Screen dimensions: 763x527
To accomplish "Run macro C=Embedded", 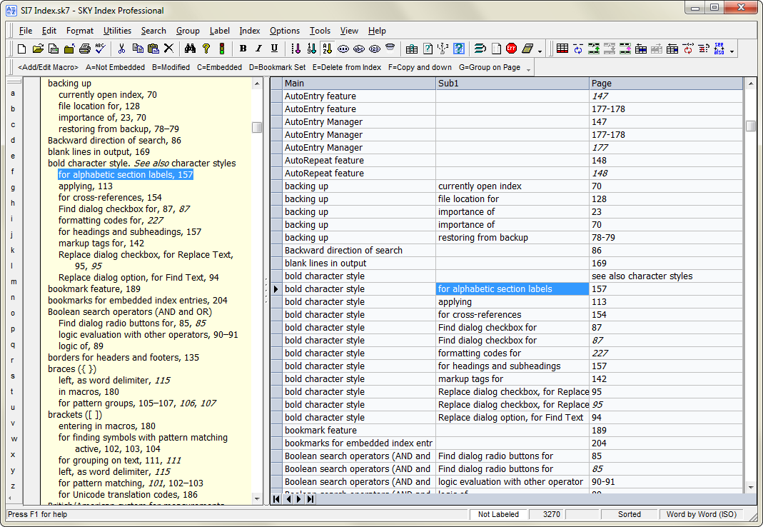I will (219, 67).
